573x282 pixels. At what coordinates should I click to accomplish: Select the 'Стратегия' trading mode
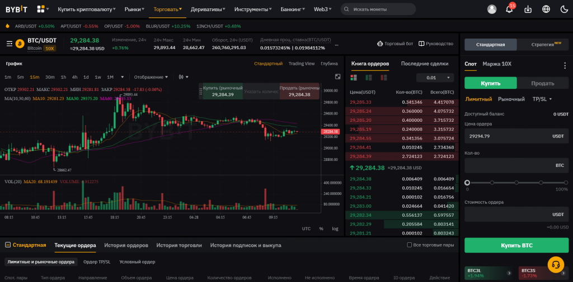542,44
